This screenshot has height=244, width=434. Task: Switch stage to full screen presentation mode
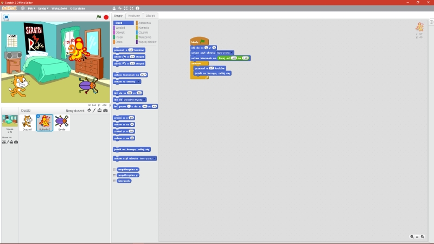coord(6,17)
